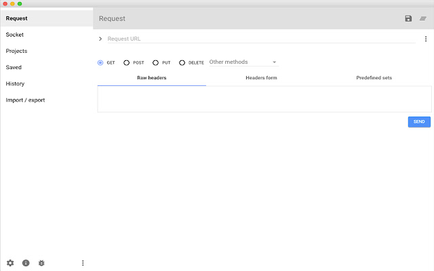Focus the raw headers text area

(x=264, y=99)
